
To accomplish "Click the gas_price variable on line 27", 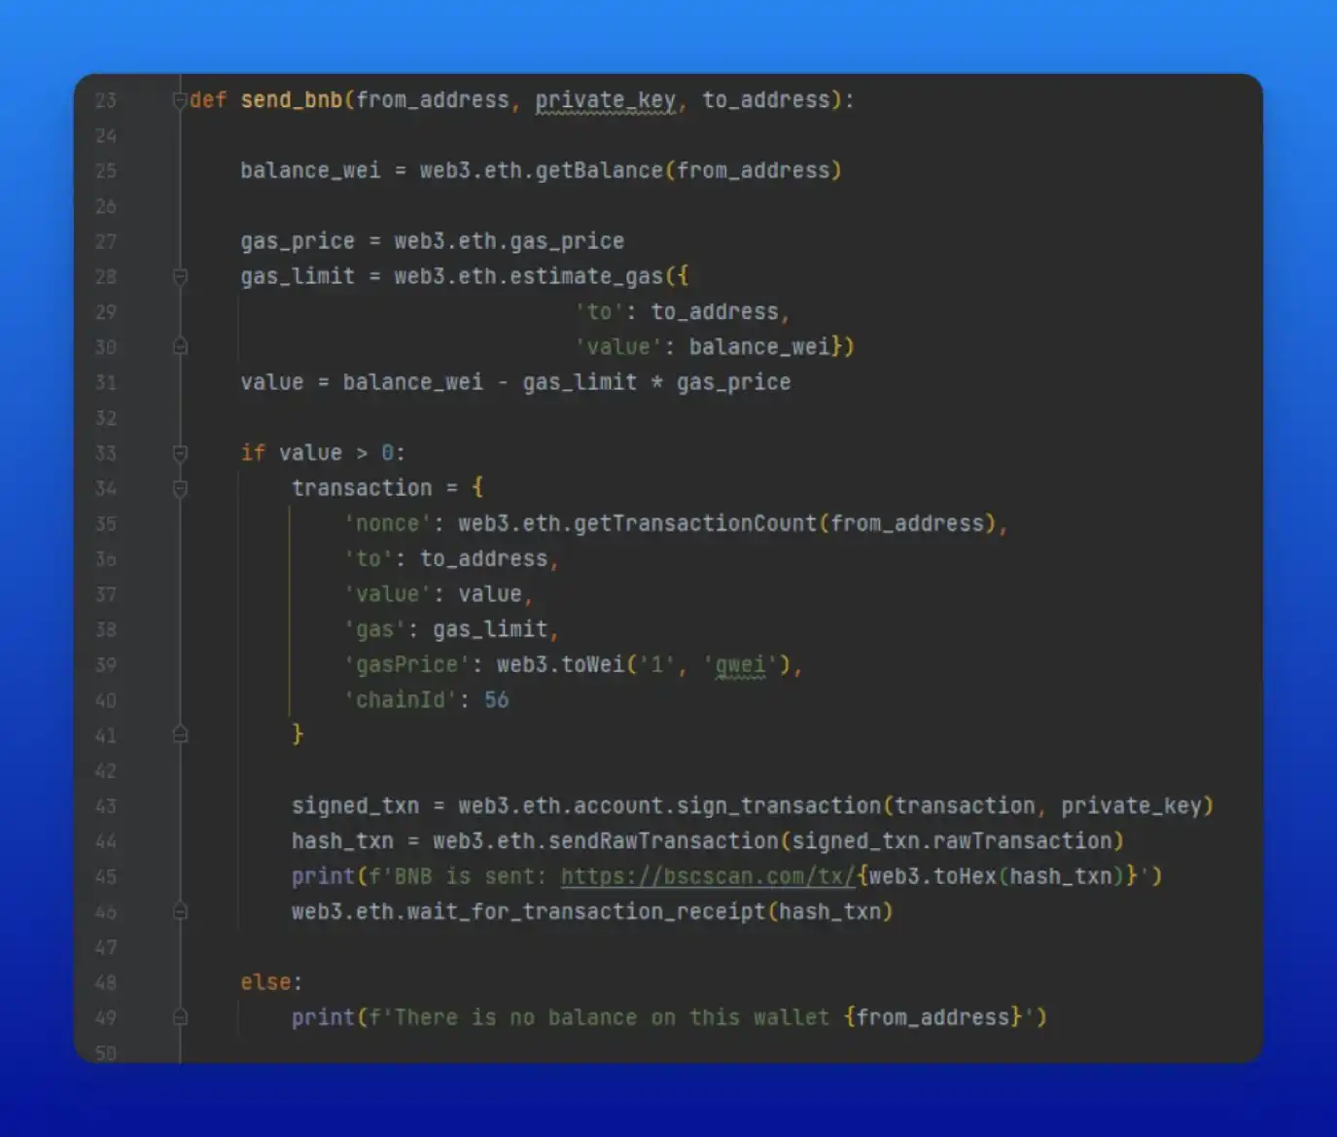I will 298,241.
